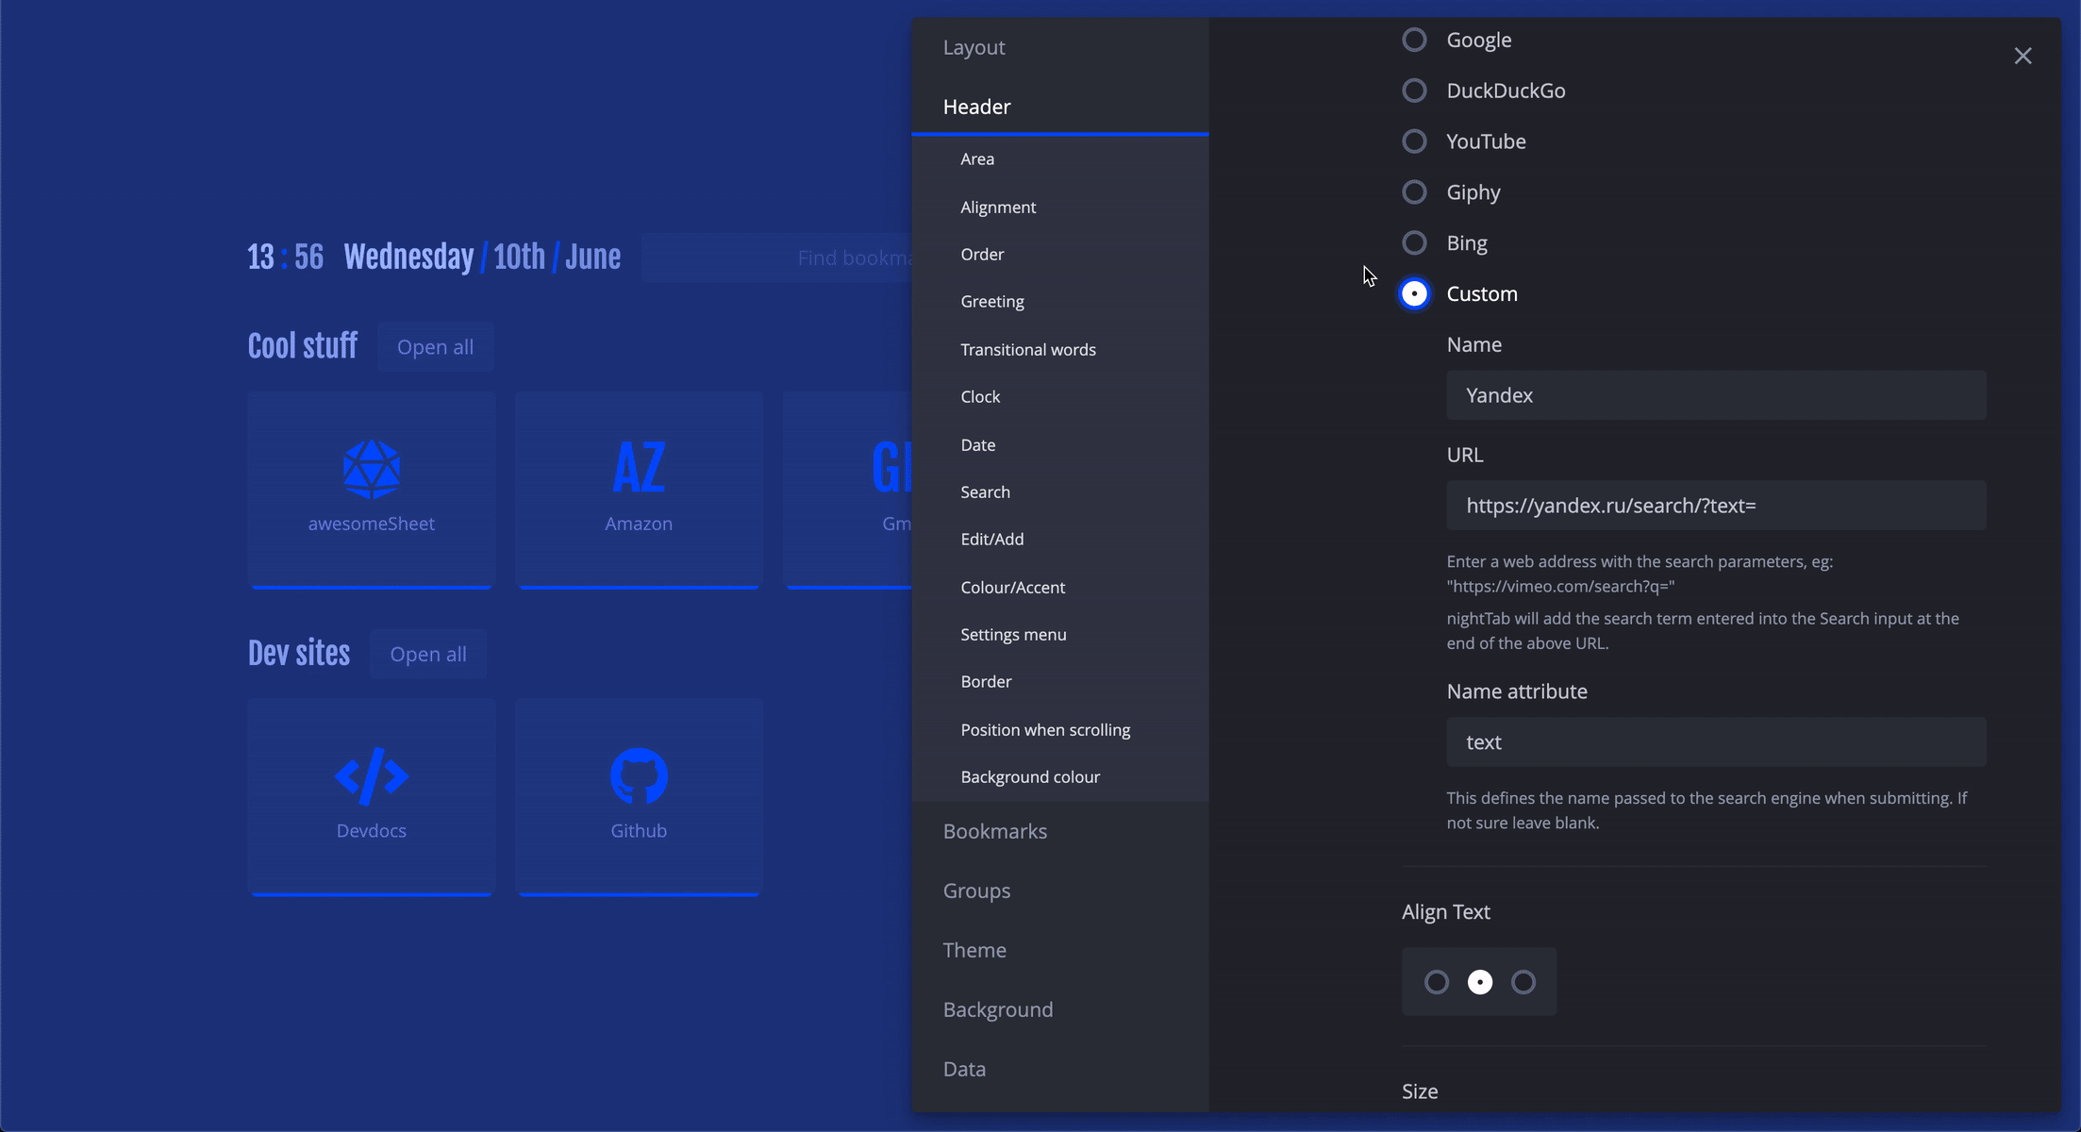Select DuckDuckGo search engine radio
Screen dimensions: 2081x1132
1414,91
